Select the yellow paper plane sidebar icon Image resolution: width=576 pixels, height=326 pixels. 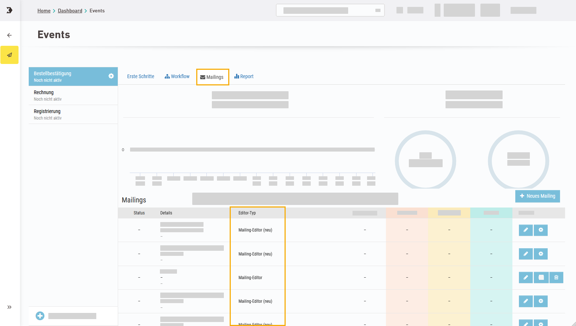point(9,55)
